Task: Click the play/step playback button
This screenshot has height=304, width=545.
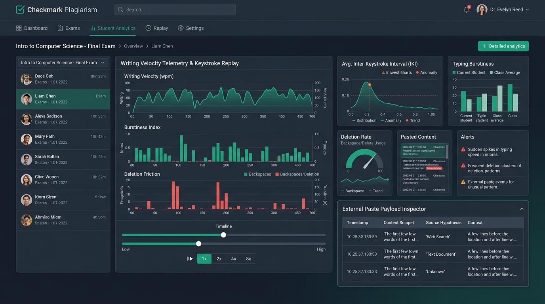Action: click(190, 259)
